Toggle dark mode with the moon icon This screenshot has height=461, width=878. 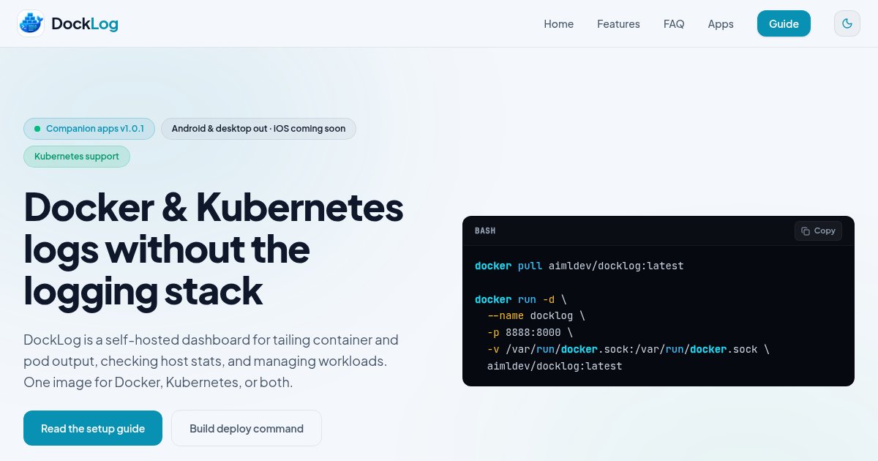(x=847, y=23)
